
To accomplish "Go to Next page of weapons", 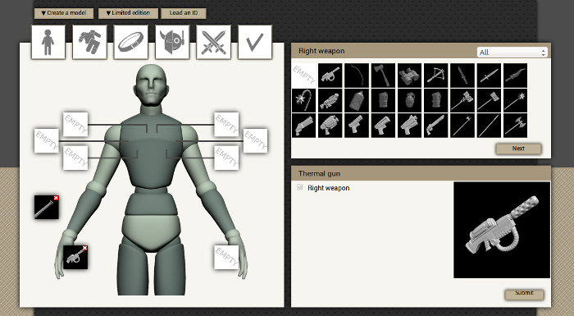I will pyautogui.click(x=518, y=149).
